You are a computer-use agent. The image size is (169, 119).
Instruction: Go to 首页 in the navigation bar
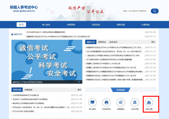(x=21, y=25)
